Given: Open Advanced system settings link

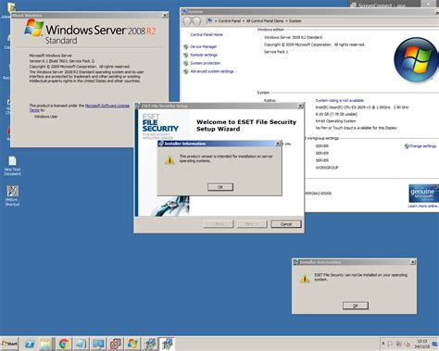Looking at the screenshot, I should 212,71.
